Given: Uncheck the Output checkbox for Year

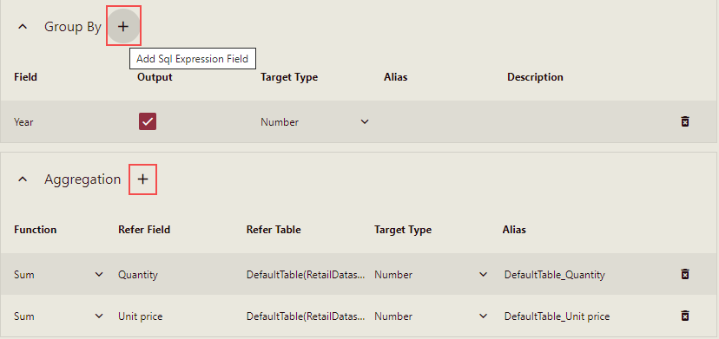Looking at the screenshot, I should coord(148,122).
